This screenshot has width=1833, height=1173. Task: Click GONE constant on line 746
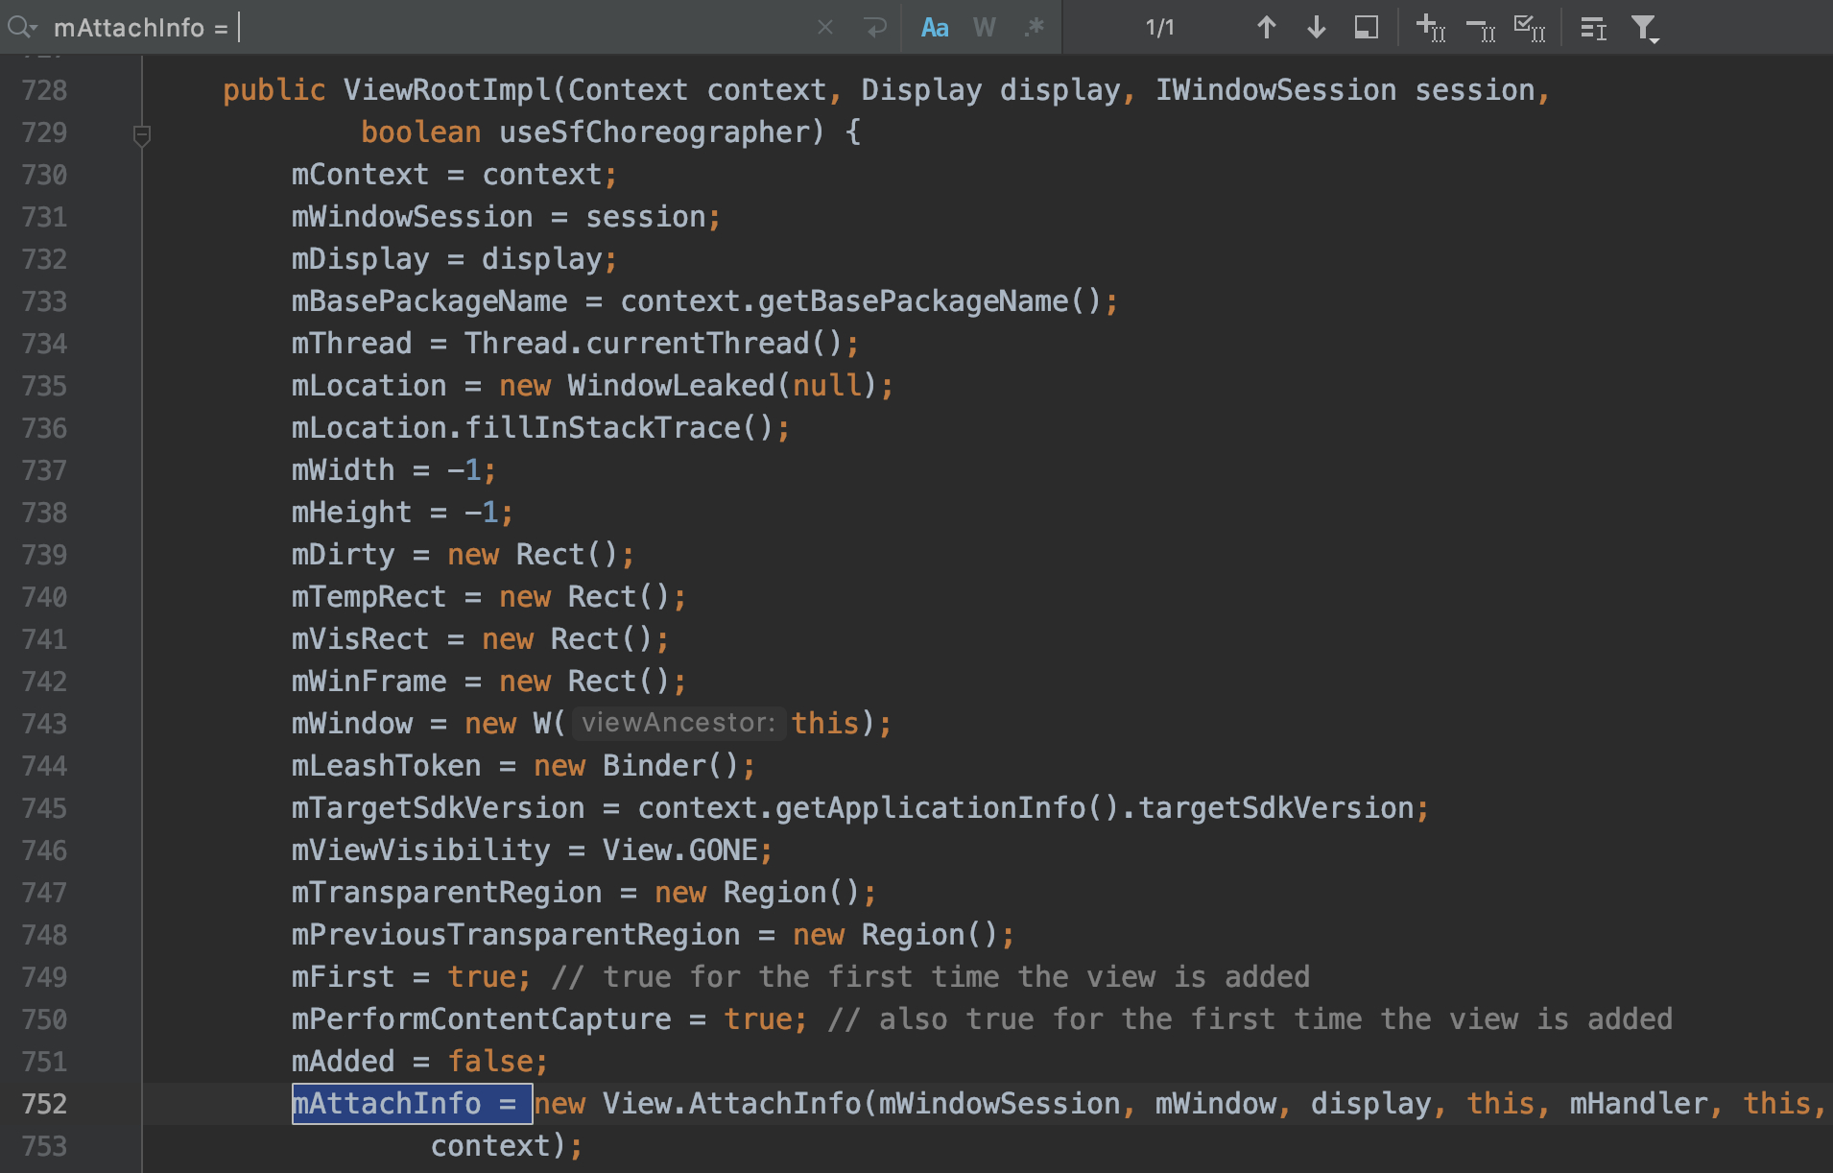(724, 850)
